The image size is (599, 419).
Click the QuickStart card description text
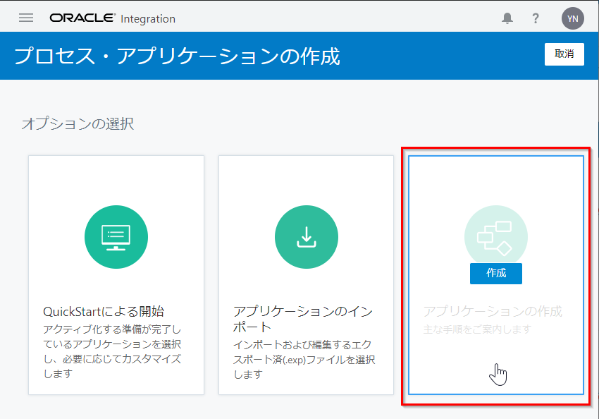tap(112, 352)
